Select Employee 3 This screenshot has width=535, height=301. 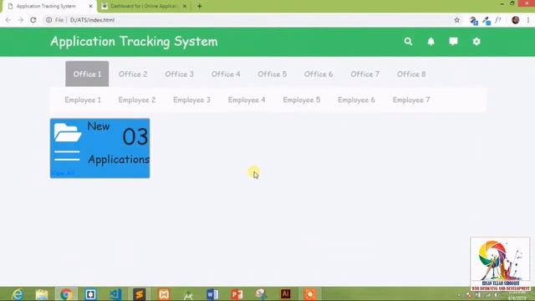coord(191,100)
